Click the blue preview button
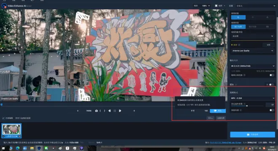This screenshot has height=151, width=278. click(218, 111)
